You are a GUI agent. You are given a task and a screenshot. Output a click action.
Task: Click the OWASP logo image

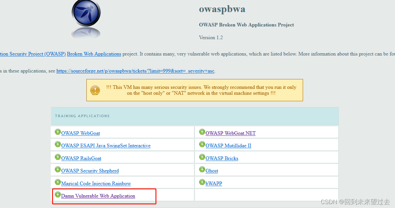click(x=86, y=17)
